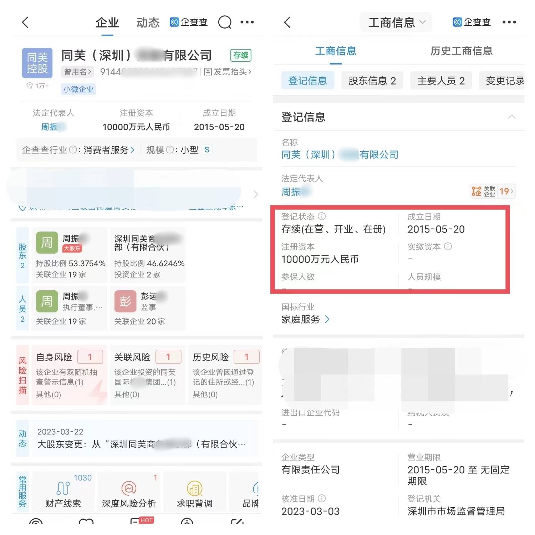Collapse the 登记信息 section

point(511,117)
